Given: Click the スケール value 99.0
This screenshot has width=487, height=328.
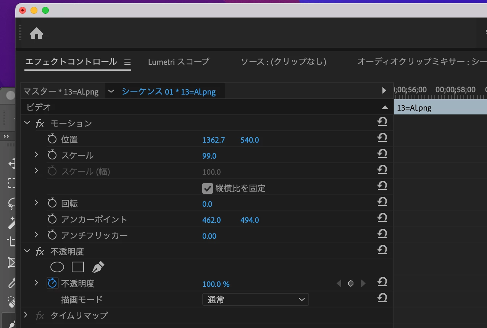Looking at the screenshot, I should 209,156.
